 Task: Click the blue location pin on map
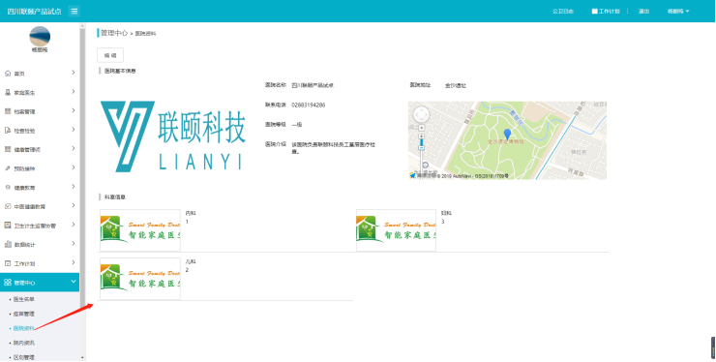(507, 134)
